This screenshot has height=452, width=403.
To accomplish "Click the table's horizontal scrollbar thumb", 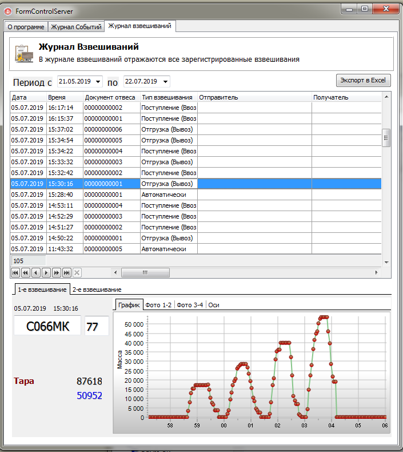I will 145,273.
